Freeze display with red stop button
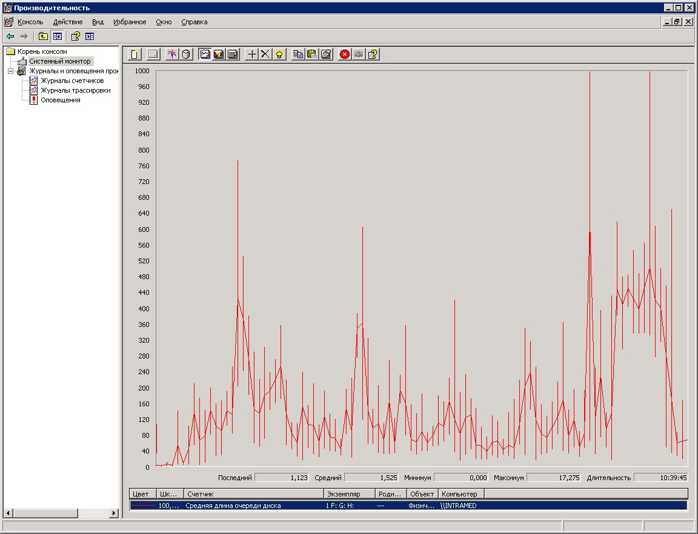 pos(345,54)
